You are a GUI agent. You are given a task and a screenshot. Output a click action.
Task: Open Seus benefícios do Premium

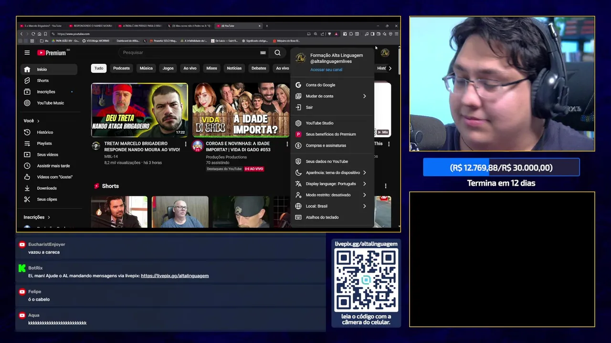[x=332, y=134]
